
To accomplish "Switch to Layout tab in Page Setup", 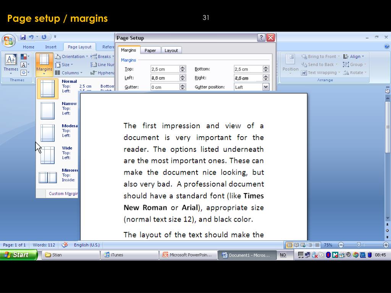I will pos(171,50).
